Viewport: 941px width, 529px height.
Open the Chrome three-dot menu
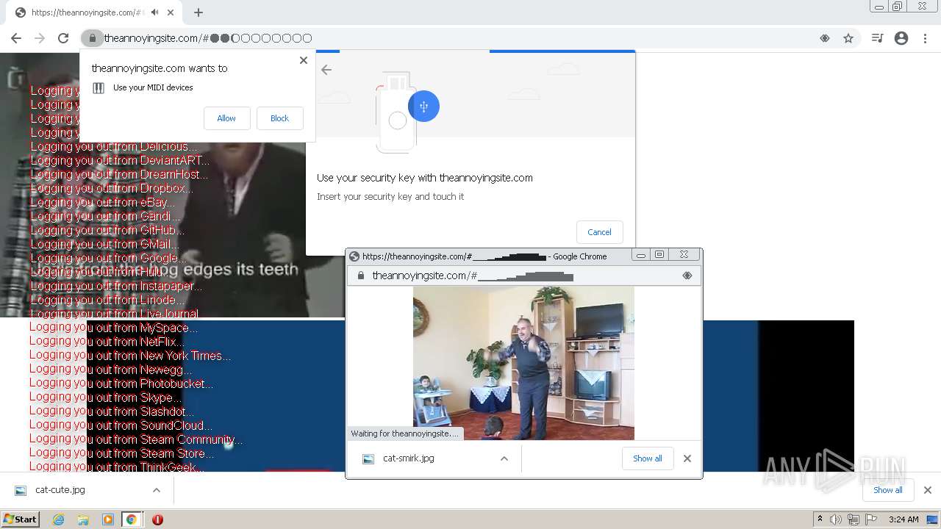coord(925,38)
